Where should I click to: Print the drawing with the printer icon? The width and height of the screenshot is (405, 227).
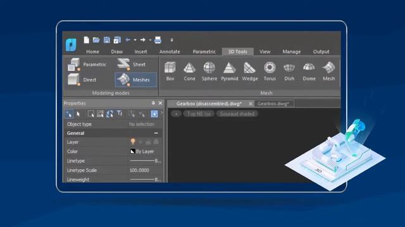coord(158,40)
